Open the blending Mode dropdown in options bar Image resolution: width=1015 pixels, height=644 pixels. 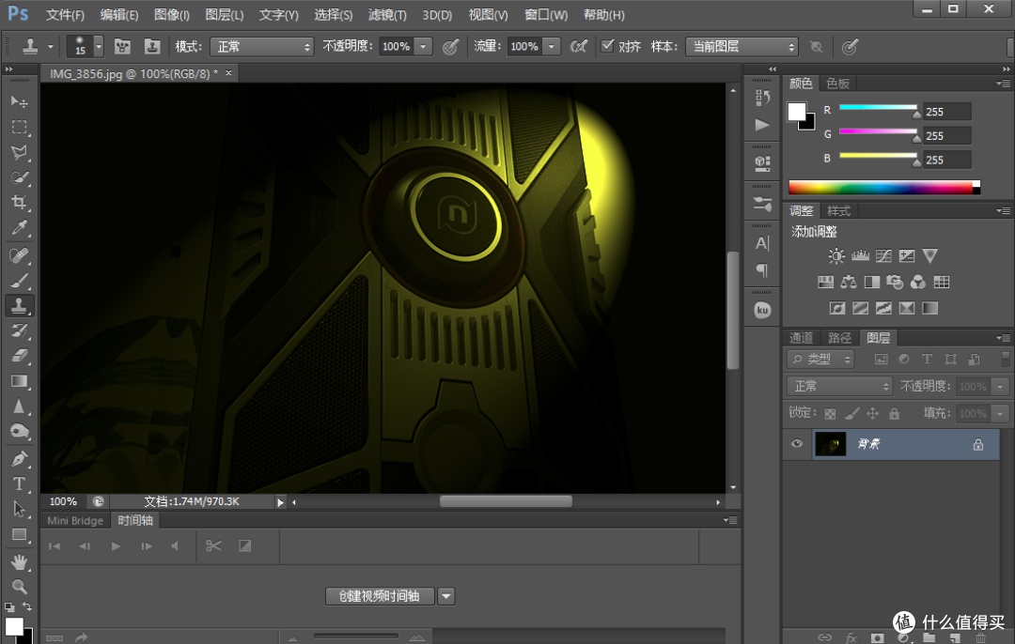click(x=262, y=47)
